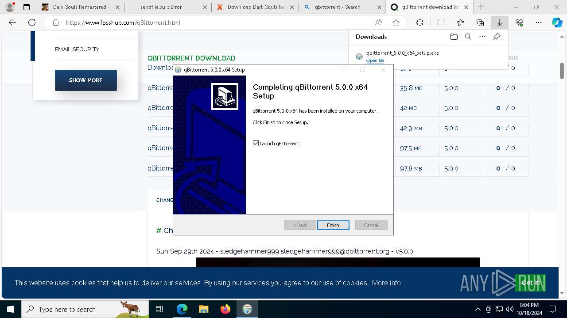Click the address bar URL field
567x318 pixels.
pos(217,23)
